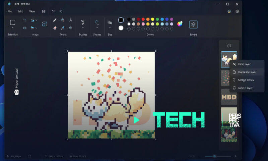Click the zoom out minus button

tap(200, 156)
